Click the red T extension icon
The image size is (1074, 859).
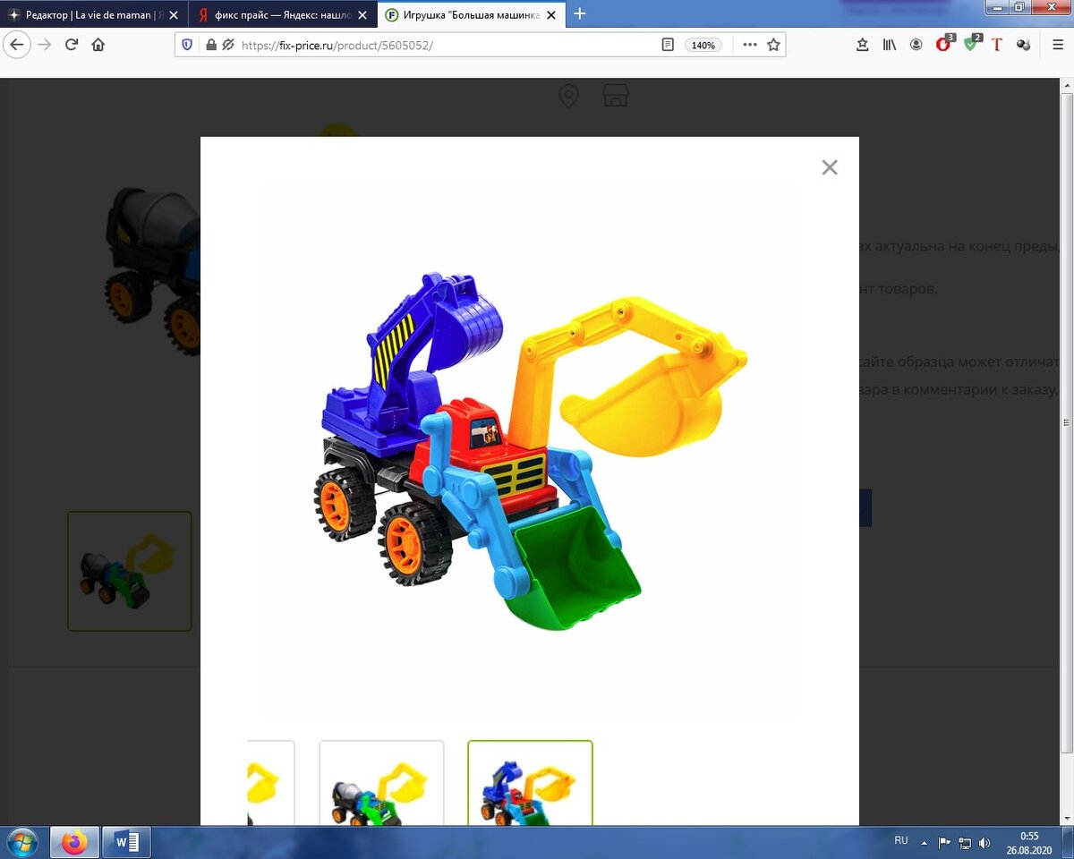point(997,45)
